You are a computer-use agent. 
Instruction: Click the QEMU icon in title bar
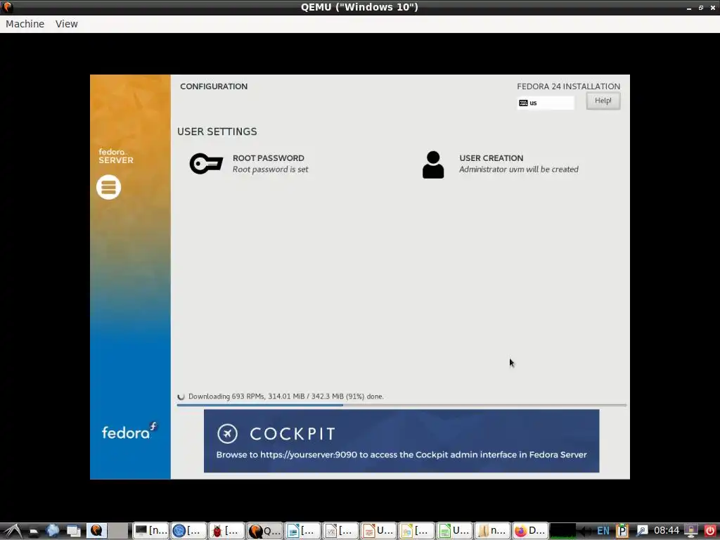click(7, 7)
